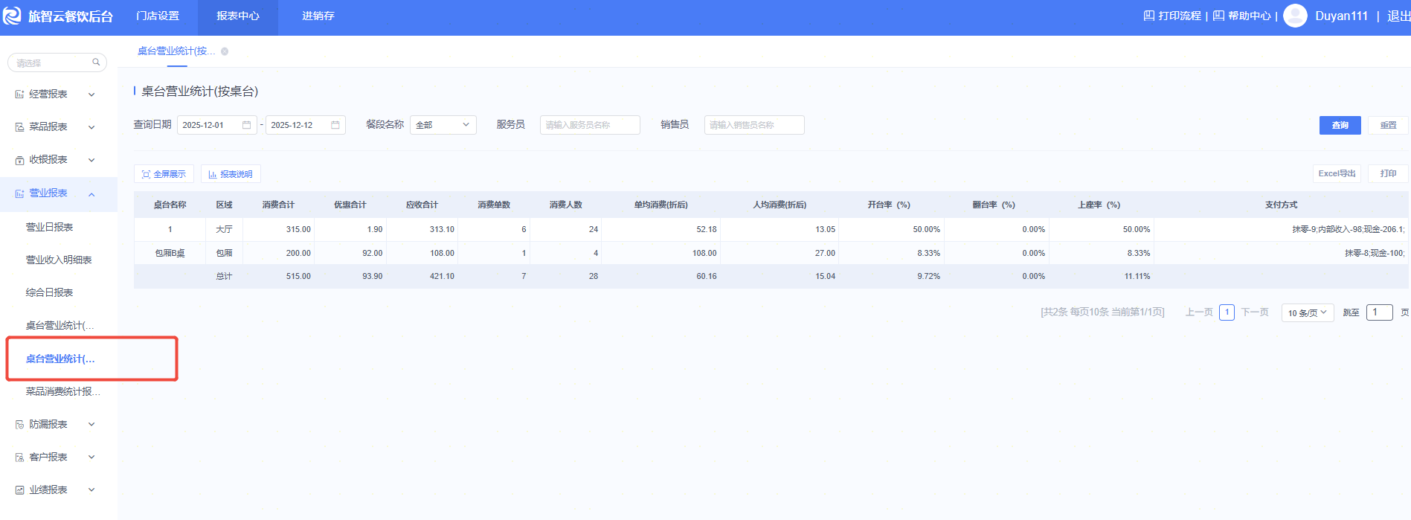Click the 帮助中心 book icon
This screenshot has width=1411, height=520.
[x=1218, y=16]
